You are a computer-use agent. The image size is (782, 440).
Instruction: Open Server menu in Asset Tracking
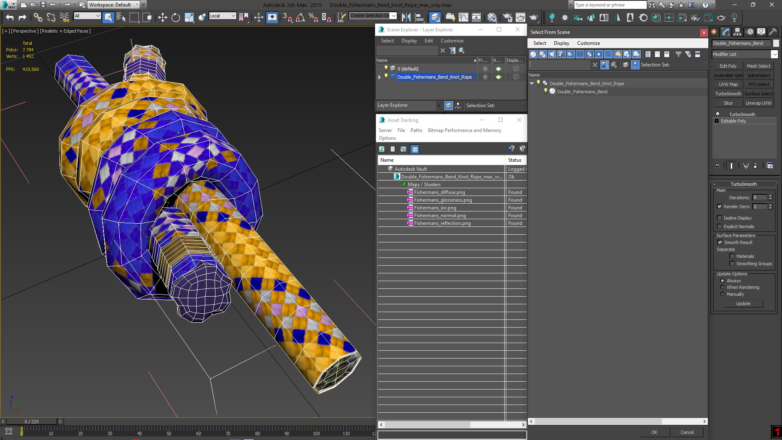[x=385, y=130]
